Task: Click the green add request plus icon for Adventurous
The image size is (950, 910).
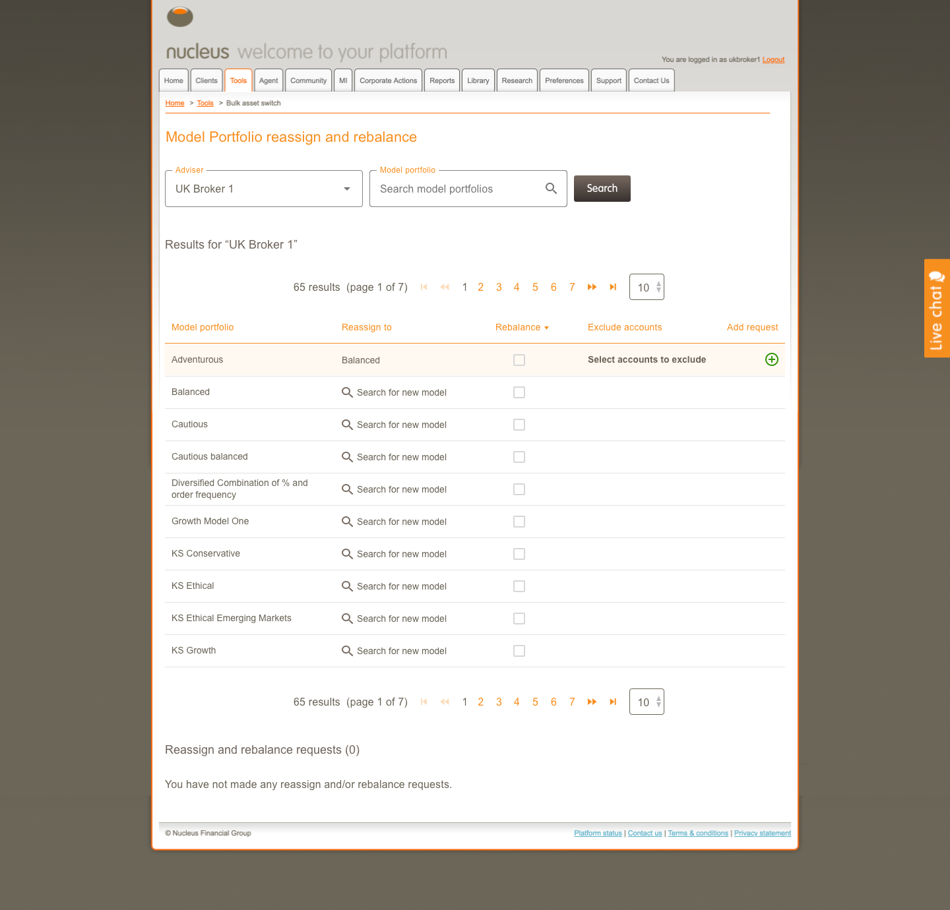Action: 771,359
